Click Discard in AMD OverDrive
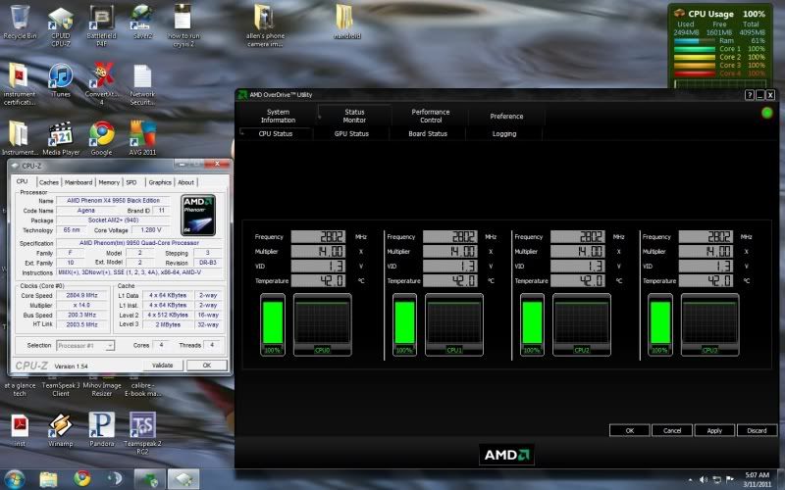Viewport: 785px width, 490px height. tap(757, 430)
